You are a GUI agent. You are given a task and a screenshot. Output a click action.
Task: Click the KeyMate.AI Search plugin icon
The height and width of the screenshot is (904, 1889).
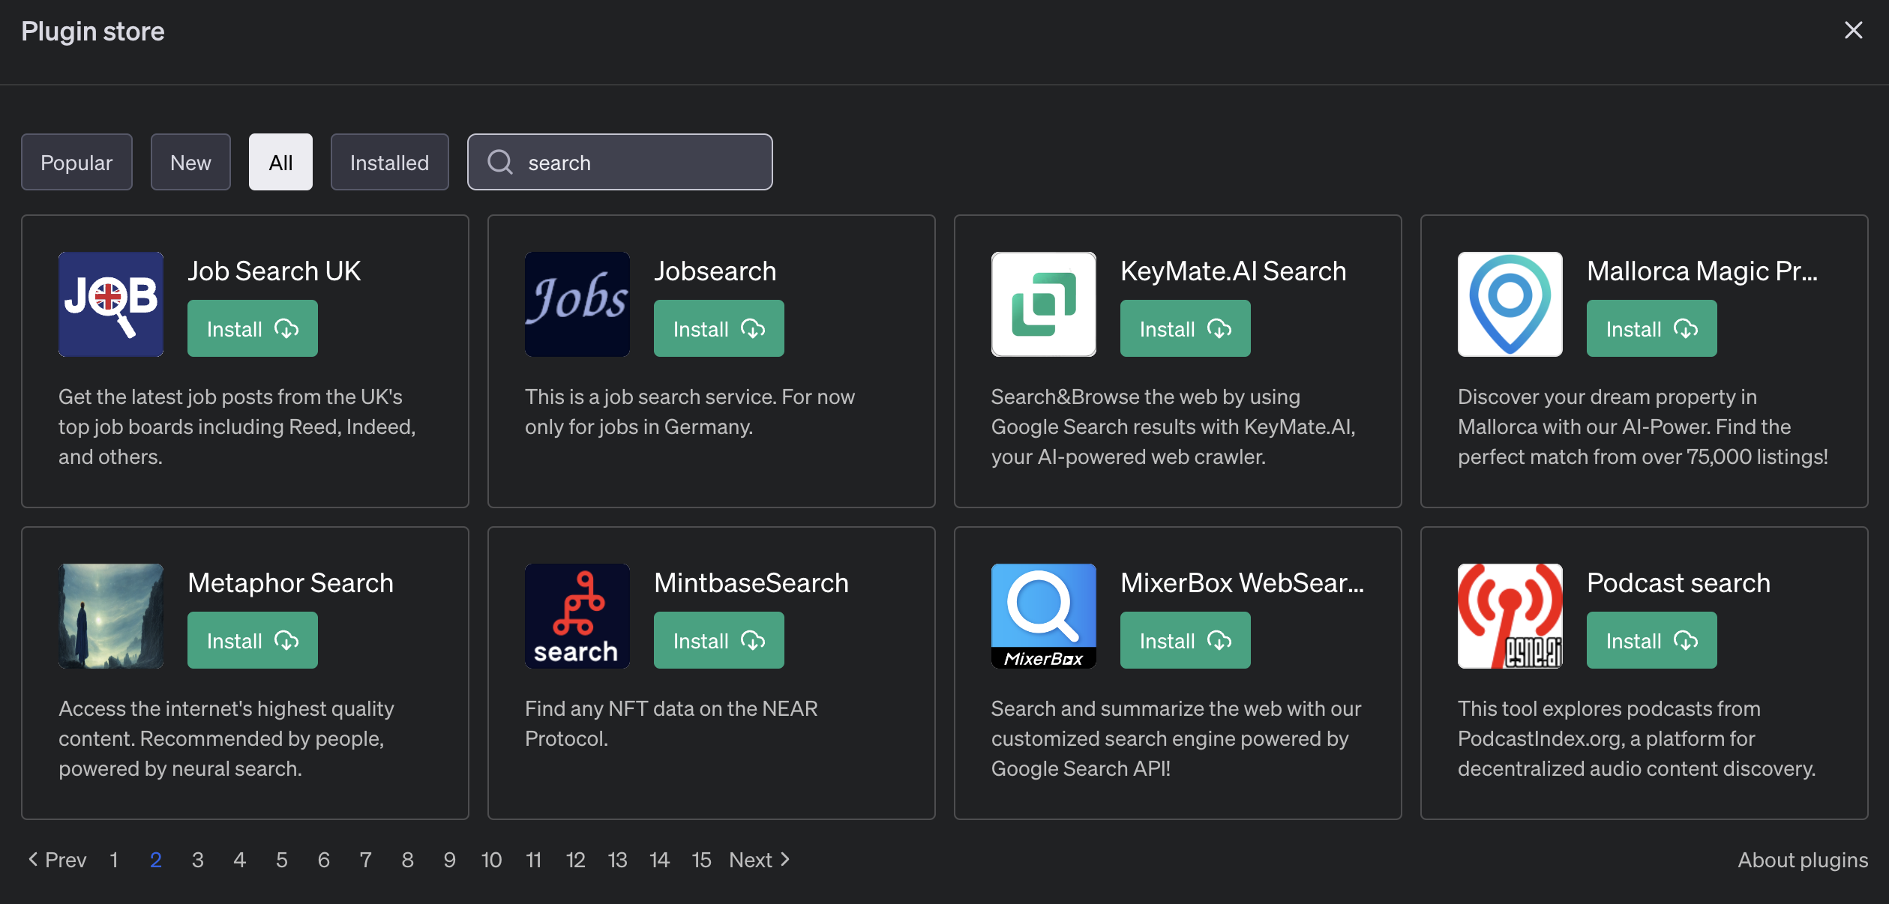point(1043,304)
